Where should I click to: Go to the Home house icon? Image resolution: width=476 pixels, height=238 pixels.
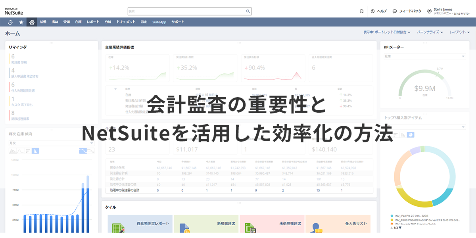[32, 22]
